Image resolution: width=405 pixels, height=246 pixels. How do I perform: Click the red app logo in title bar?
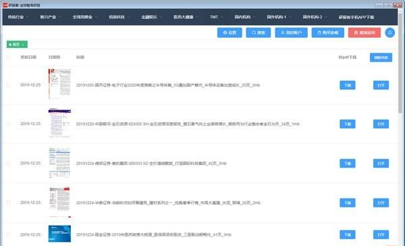pyautogui.click(x=5, y=5)
